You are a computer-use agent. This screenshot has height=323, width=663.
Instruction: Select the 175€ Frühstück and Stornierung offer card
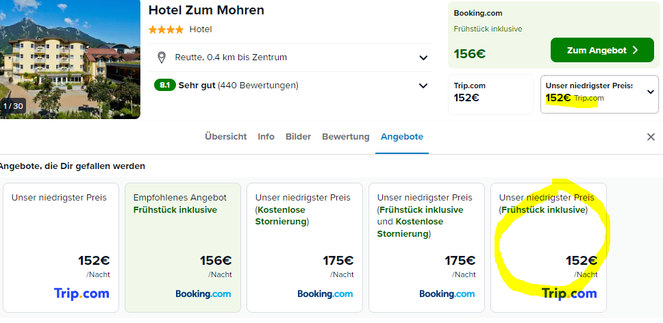[x=427, y=248]
